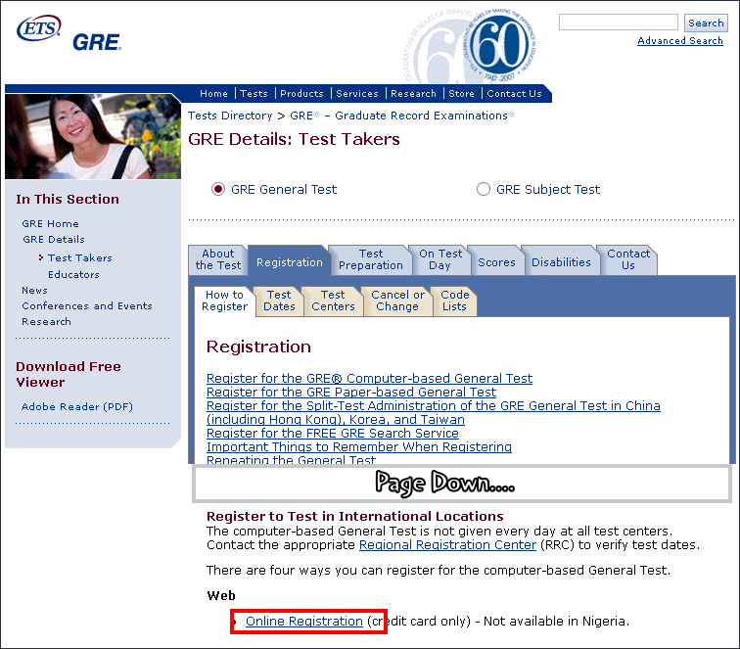Screen dimensions: 740x649
Task: Select the Test Dates sub-tab
Action: point(279,301)
